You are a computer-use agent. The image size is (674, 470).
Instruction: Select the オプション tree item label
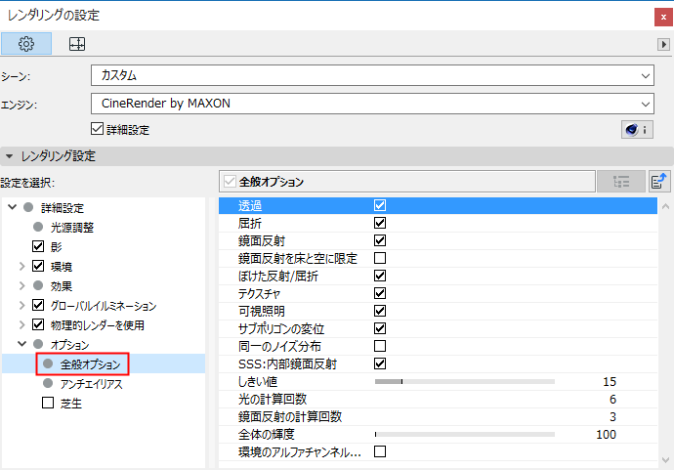(x=69, y=344)
